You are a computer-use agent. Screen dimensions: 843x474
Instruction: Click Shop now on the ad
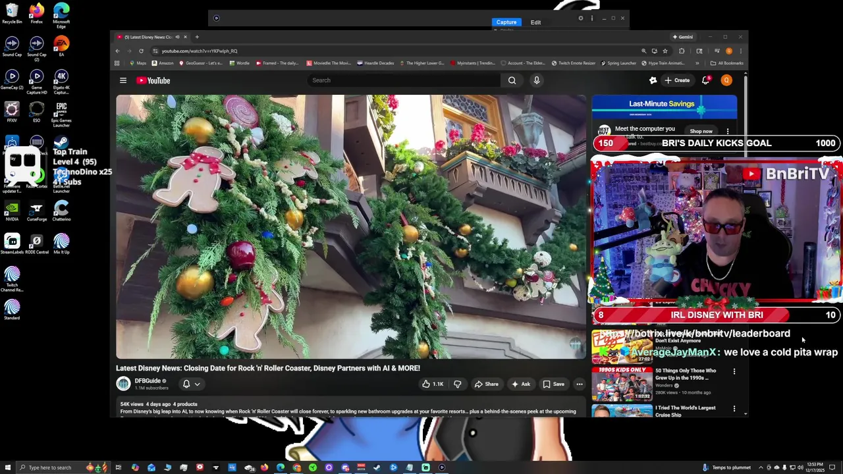click(701, 131)
